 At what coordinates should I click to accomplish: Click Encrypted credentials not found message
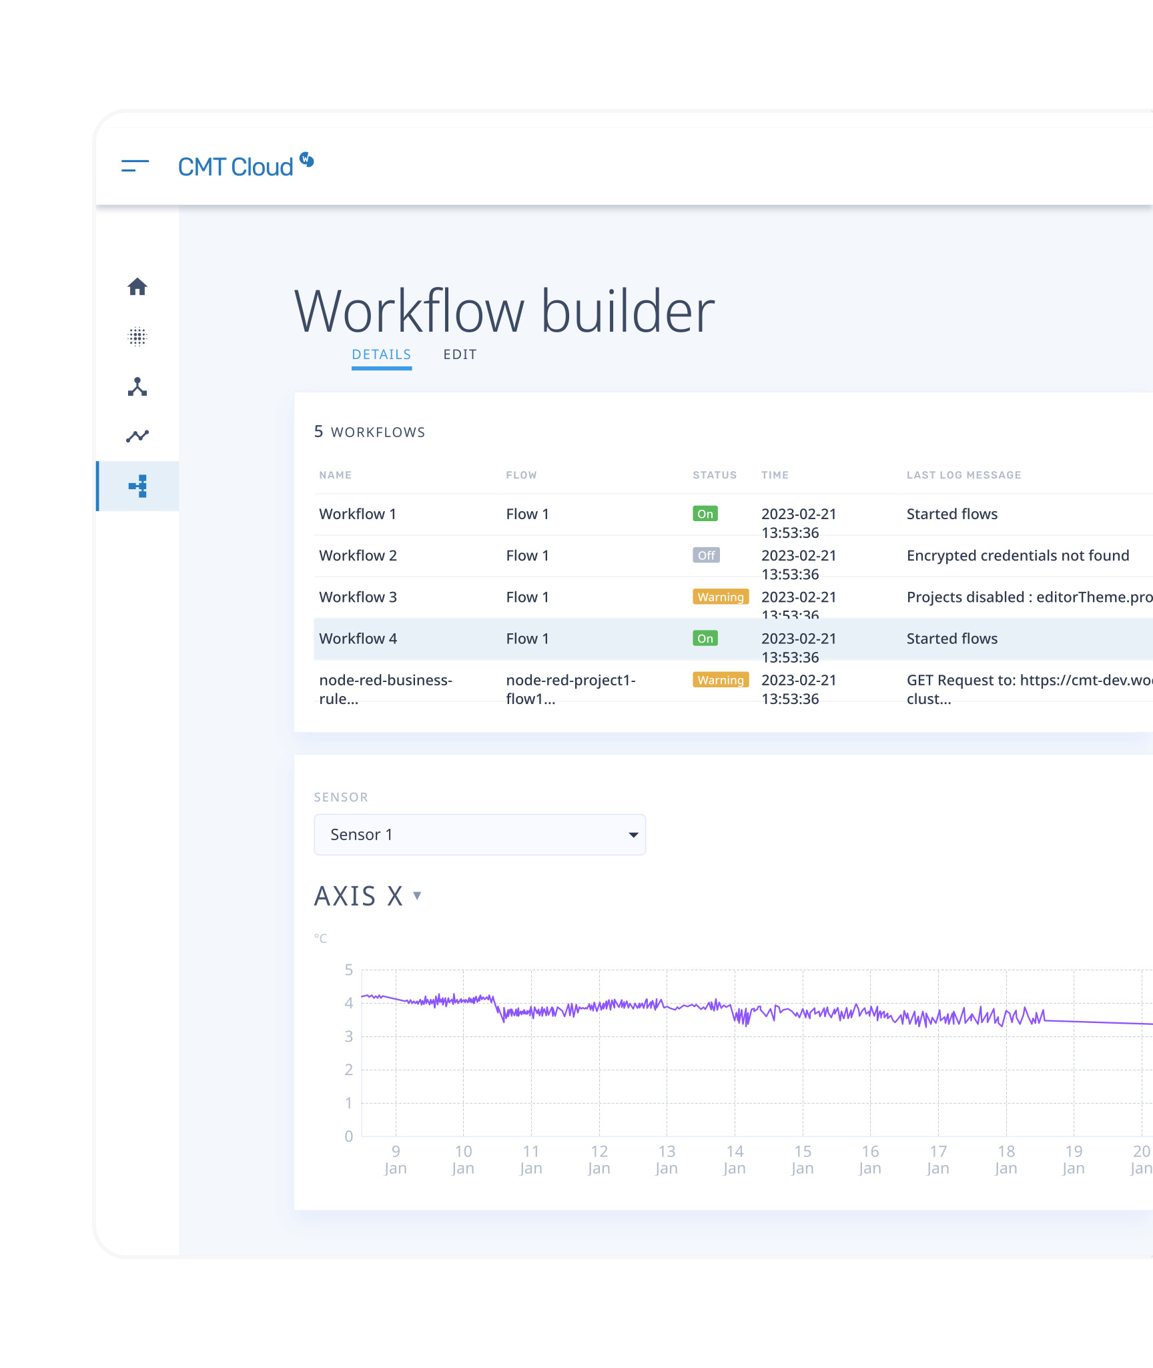coord(1018,555)
